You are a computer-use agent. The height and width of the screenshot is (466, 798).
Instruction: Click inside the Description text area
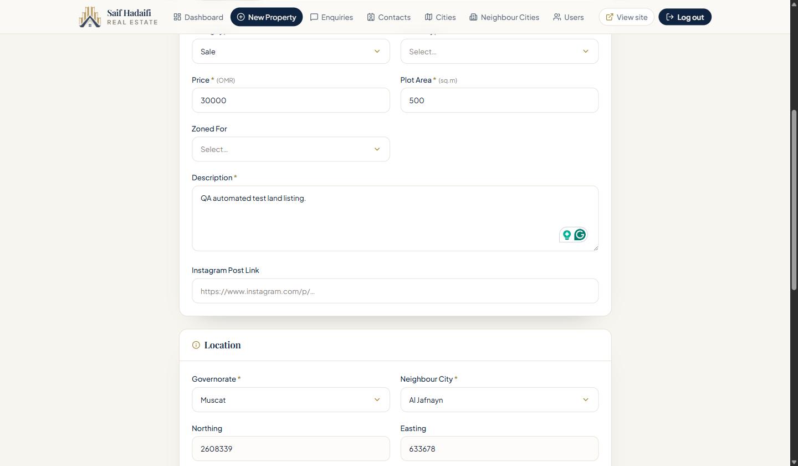pyautogui.click(x=395, y=219)
